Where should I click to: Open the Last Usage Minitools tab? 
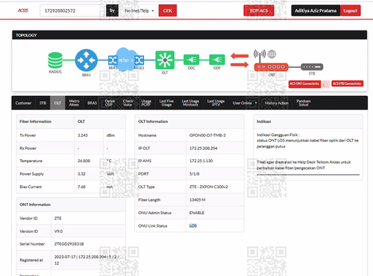tap(190, 103)
